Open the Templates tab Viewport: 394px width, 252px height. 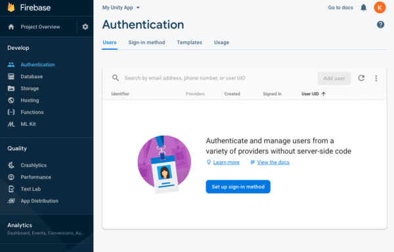click(190, 43)
